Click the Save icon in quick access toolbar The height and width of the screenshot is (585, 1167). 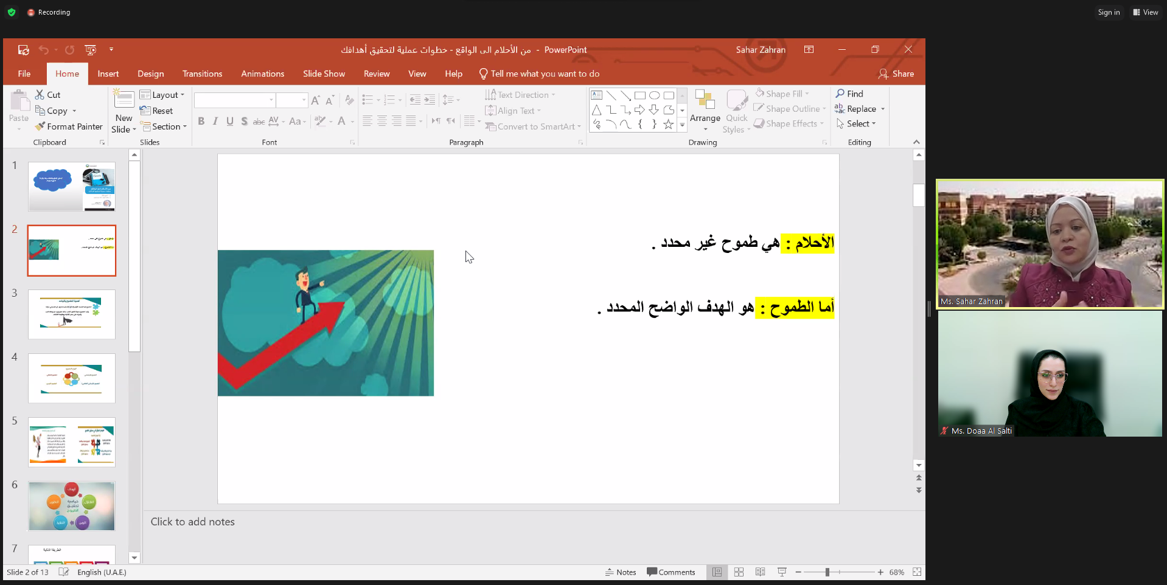tap(24, 50)
